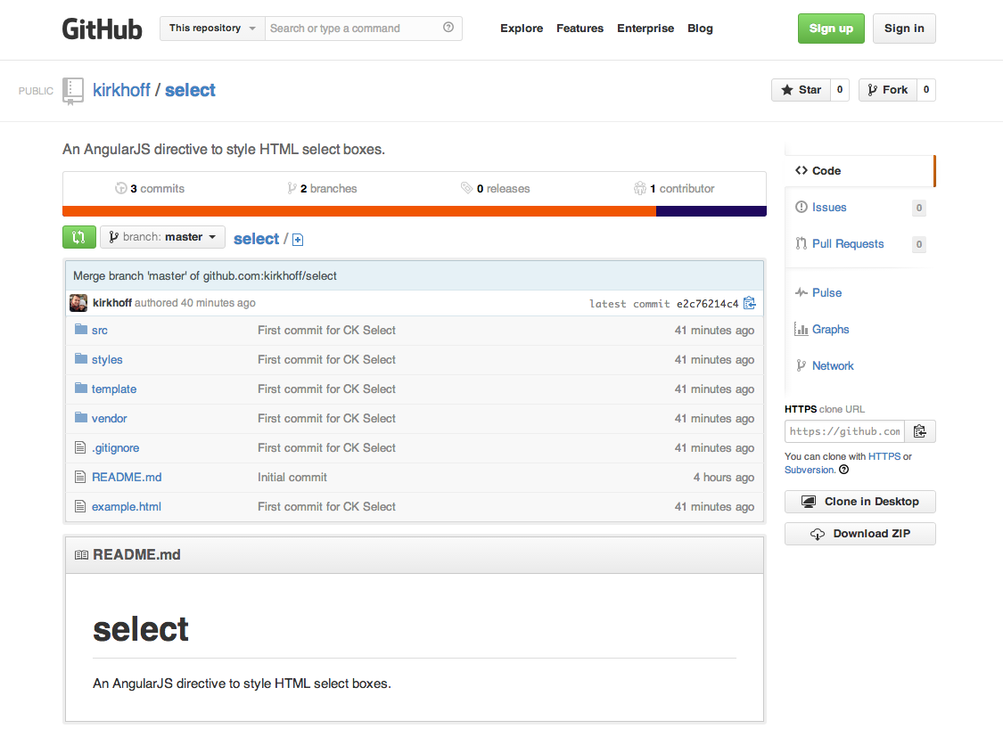Click the HTTPS link under clone URL
Viewport: 1003px width, 745px height.
pos(884,456)
